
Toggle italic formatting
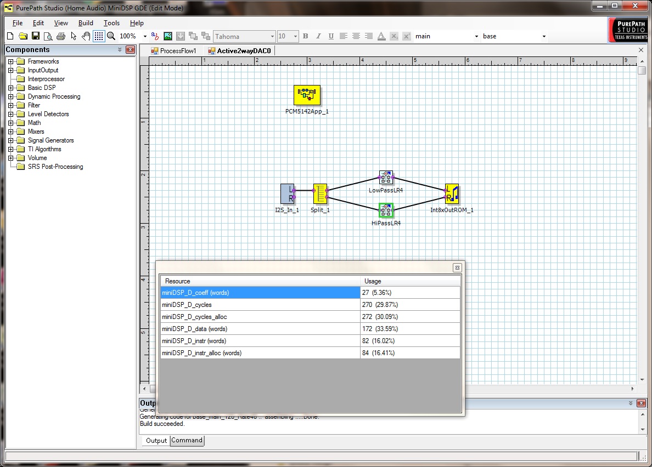click(318, 36)
